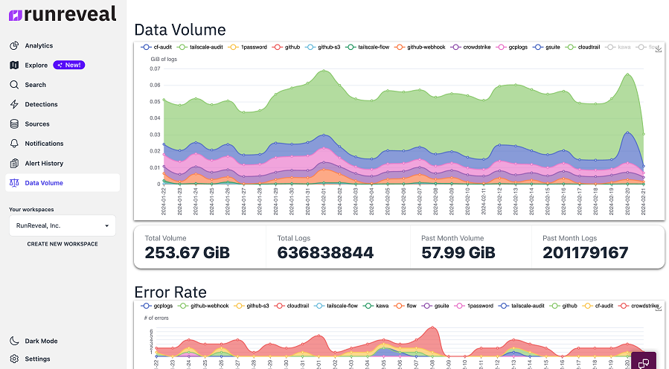Click the runreveal logo link

click(63, 14)
